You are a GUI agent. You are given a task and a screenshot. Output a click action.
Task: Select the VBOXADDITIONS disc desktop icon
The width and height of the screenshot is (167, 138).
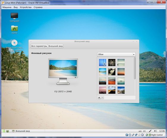coord(14,45)
